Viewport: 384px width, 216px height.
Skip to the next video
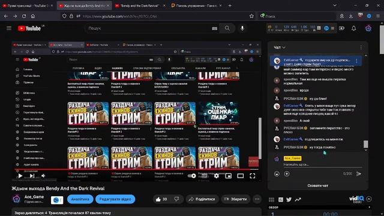(32, 176)
